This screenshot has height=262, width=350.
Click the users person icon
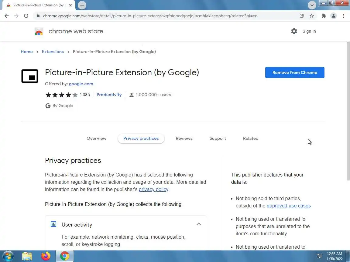click(x=132, y=95)
